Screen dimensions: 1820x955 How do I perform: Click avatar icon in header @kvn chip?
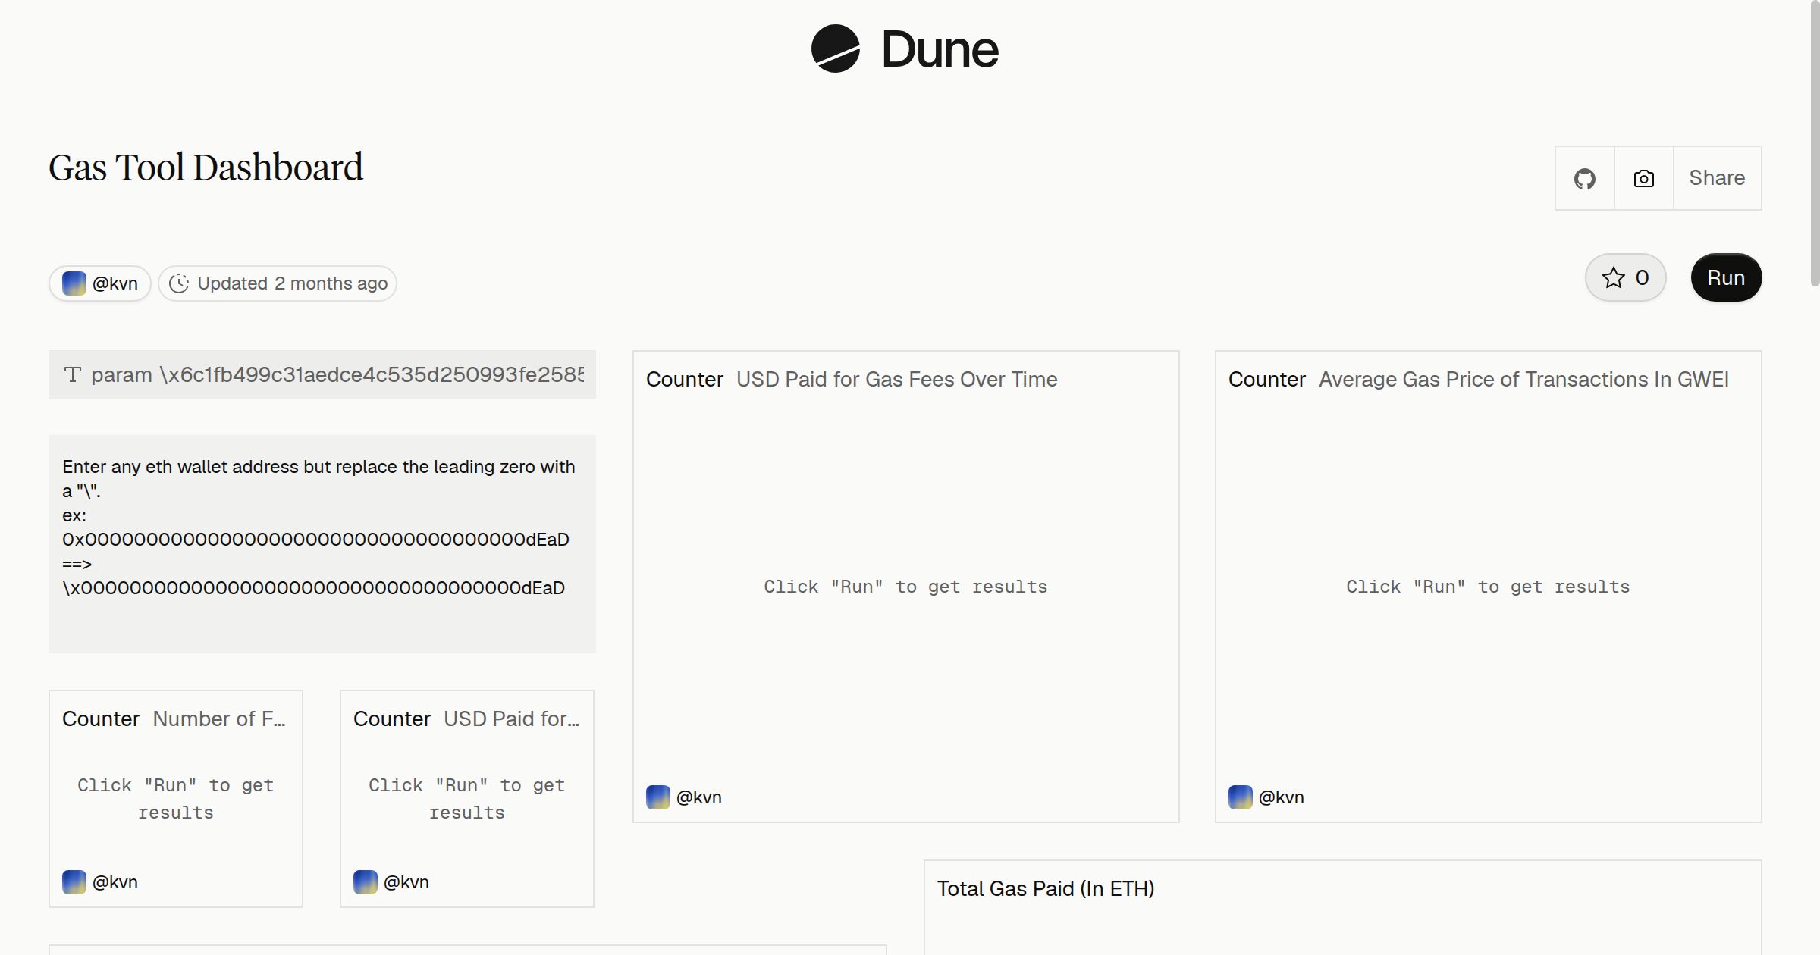pos(74,283)
